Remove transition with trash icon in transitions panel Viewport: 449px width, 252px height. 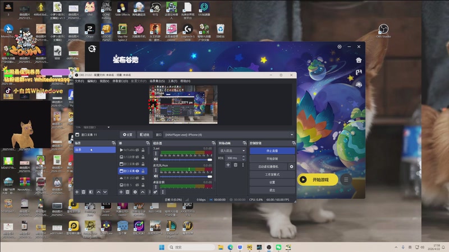235,165
